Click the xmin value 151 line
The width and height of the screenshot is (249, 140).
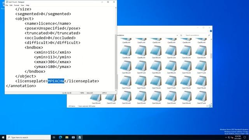[53, 52]
